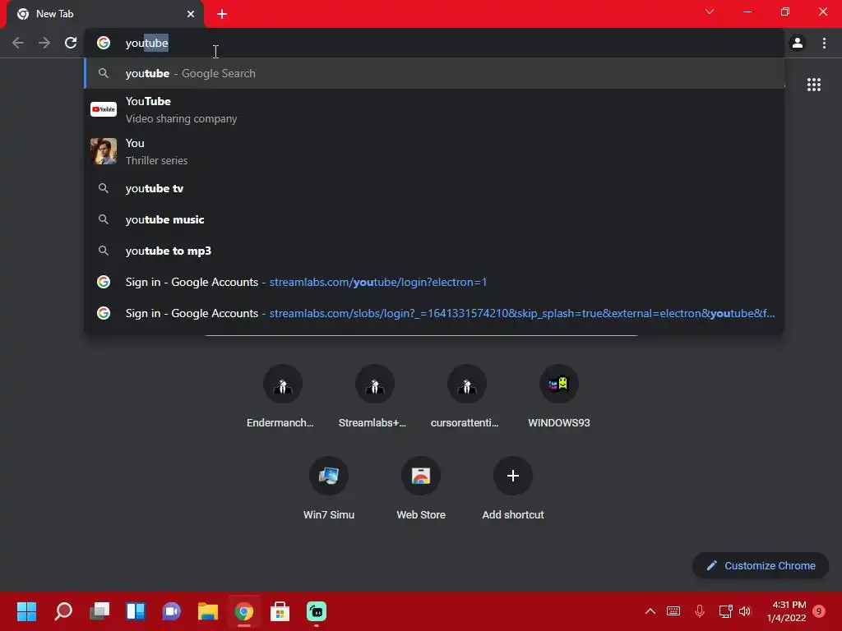
Task: Pick the 'youtube to mp3' suggestion
Action: pyautogui.click(x=435, y=251)
